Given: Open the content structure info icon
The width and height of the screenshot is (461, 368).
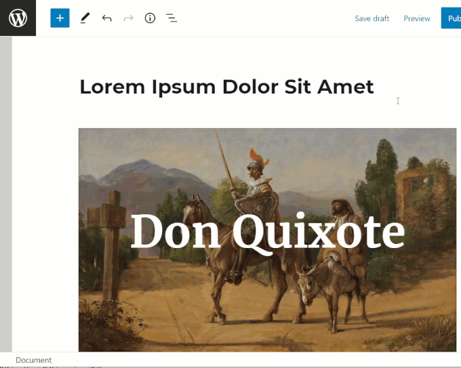Looking at the screenshot, I should pyautogui.click(x=150, y=18).
